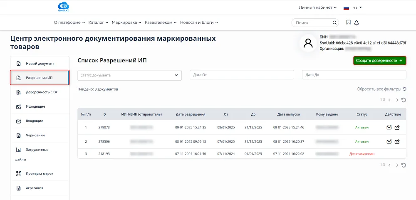
Task: Go to next page using bottom arrow
Action: point(397,165)
